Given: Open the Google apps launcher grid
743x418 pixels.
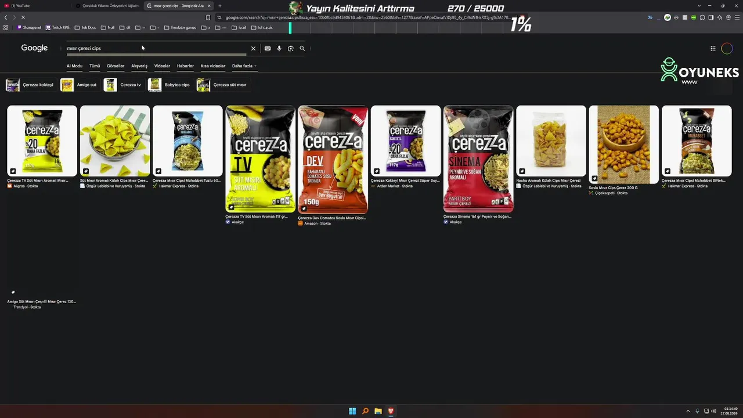Looking at the screenshot, I should (x=713, y=48).
